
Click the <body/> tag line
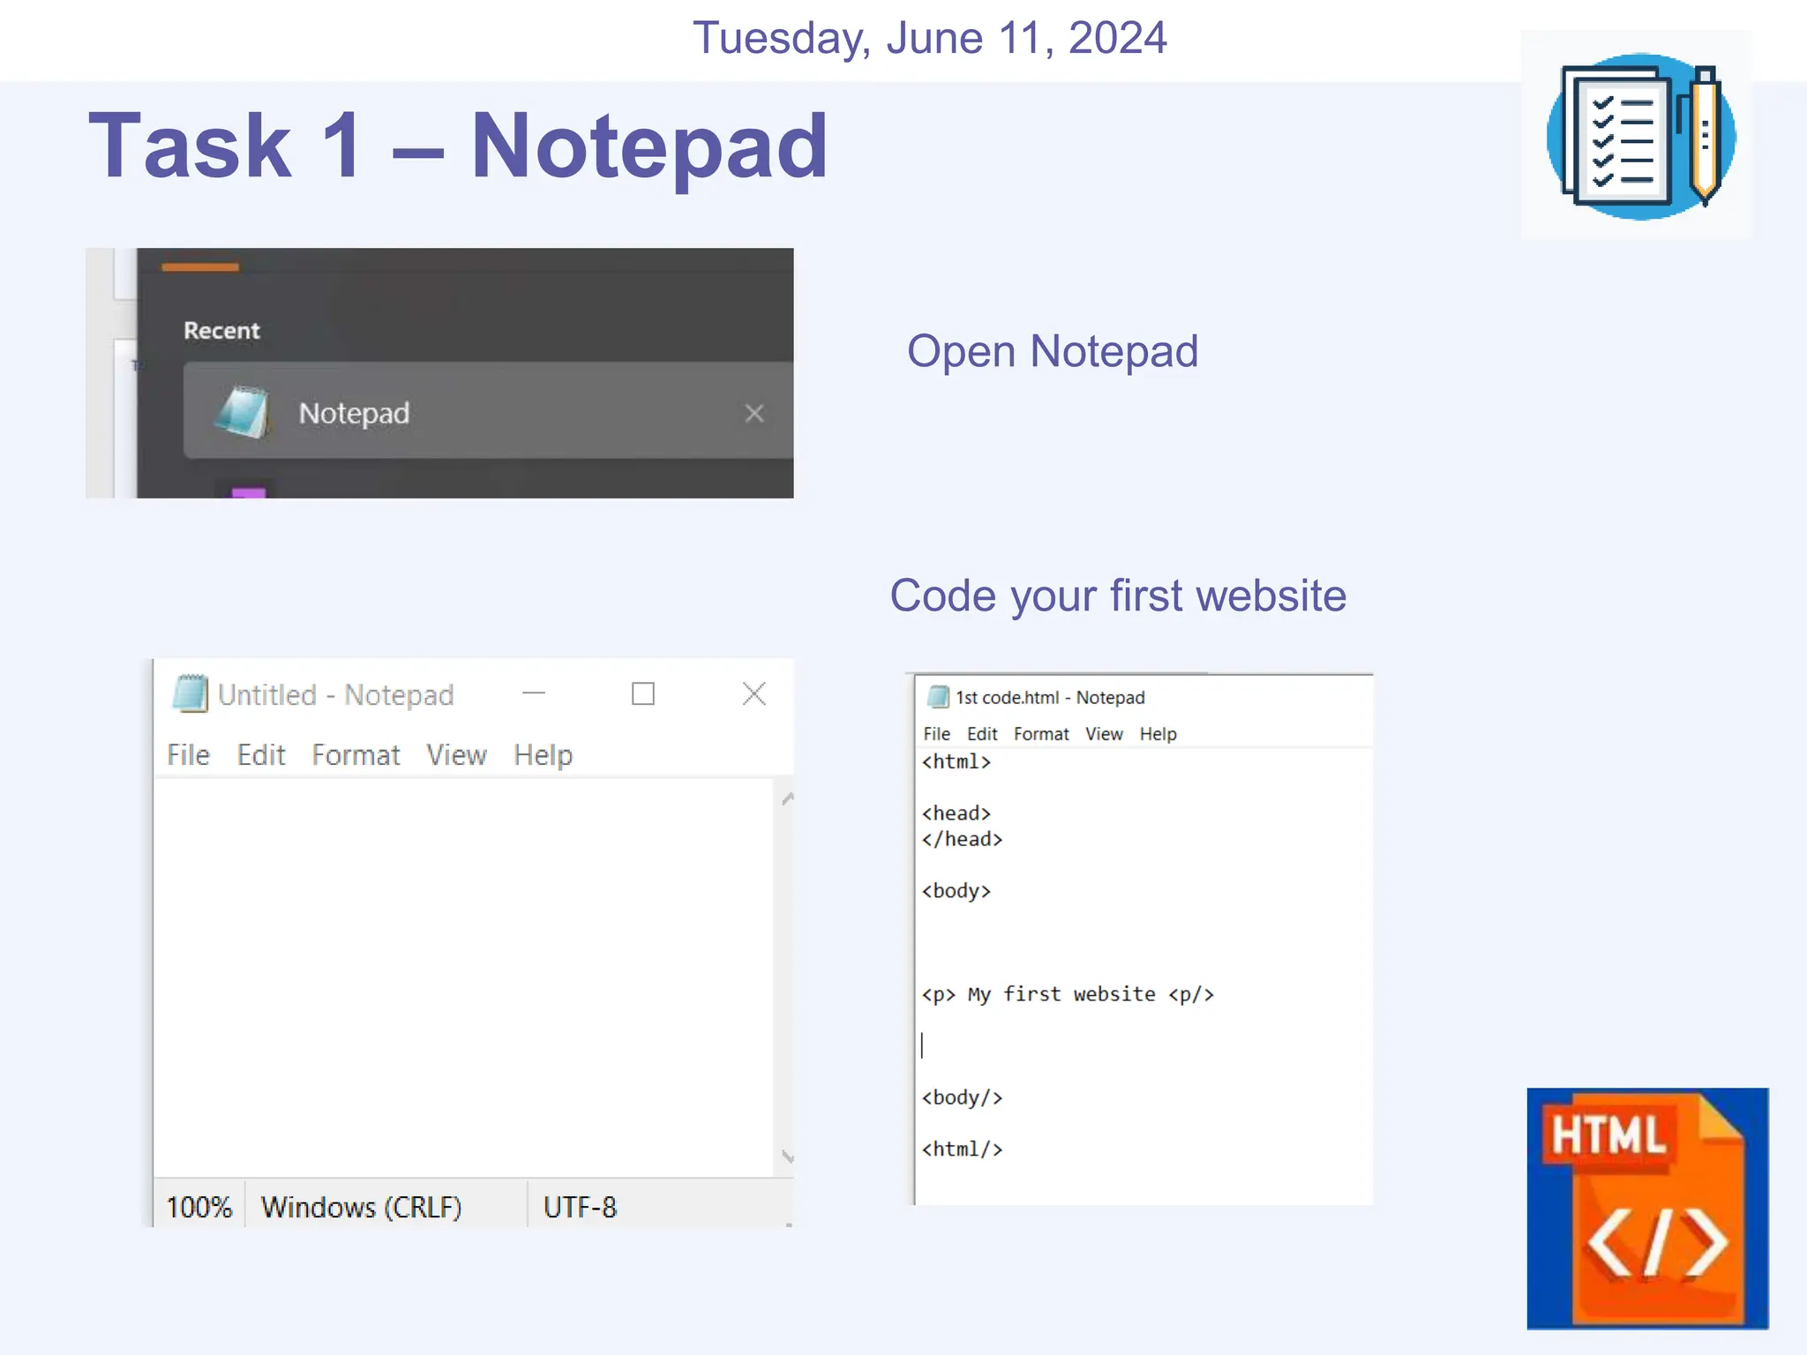pyautogui.click(x=962, y=1097)
